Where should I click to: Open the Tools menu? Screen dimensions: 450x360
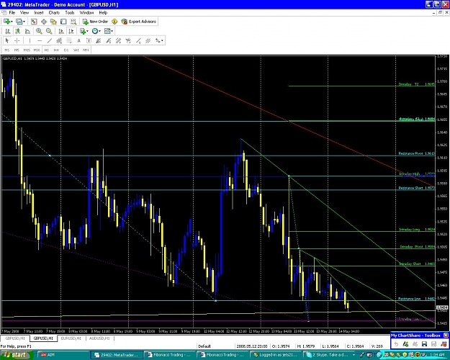point(70,13)
